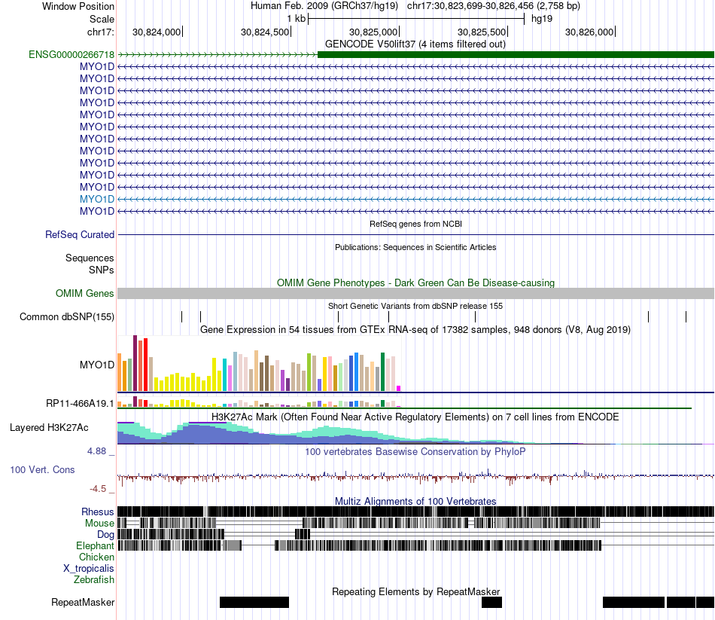This screenshot has height=620, width=715.
Task: Click the Dog species label
Action: (x=105, y=535)
